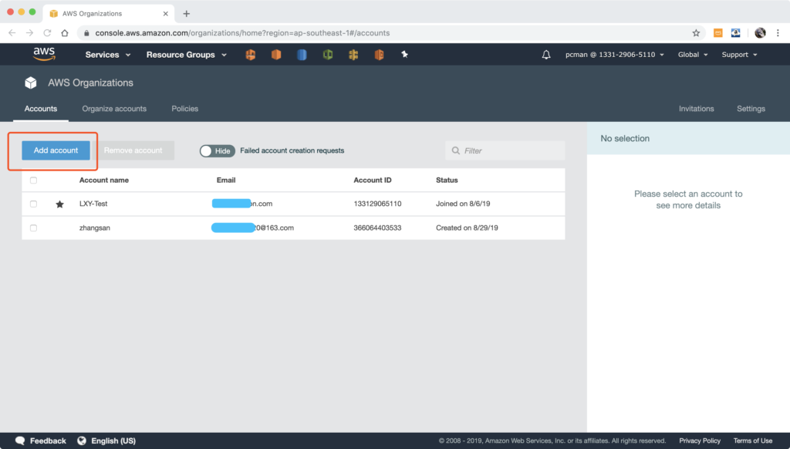Click the zhangsan account name
This screenshot has width=790, height=449.
(x=95, y=228)
